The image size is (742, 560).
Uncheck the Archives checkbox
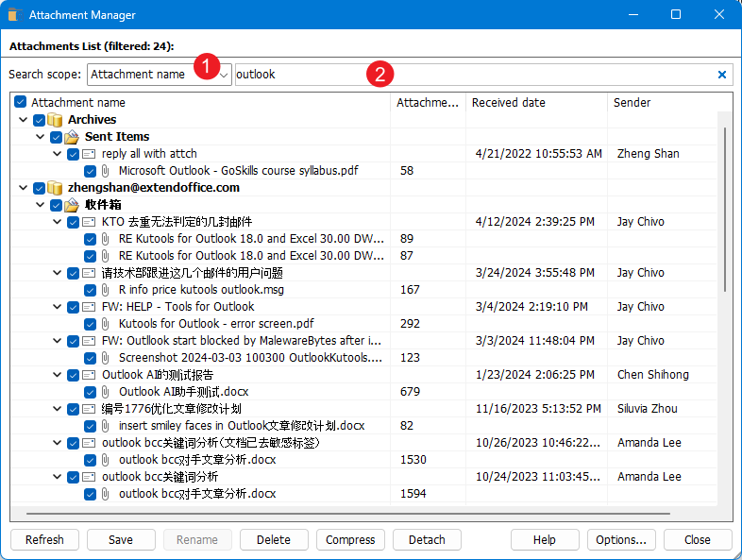click(39, 120)
